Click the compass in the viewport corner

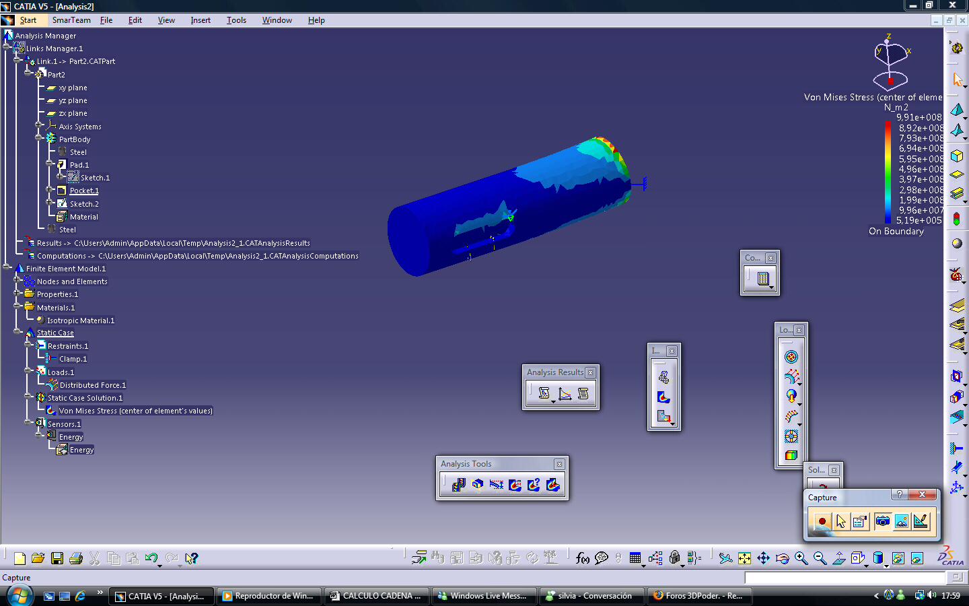tap(891, 62)
